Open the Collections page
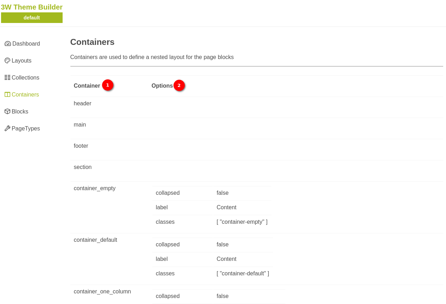The image size is (446, 304). [x=25, y=78]
